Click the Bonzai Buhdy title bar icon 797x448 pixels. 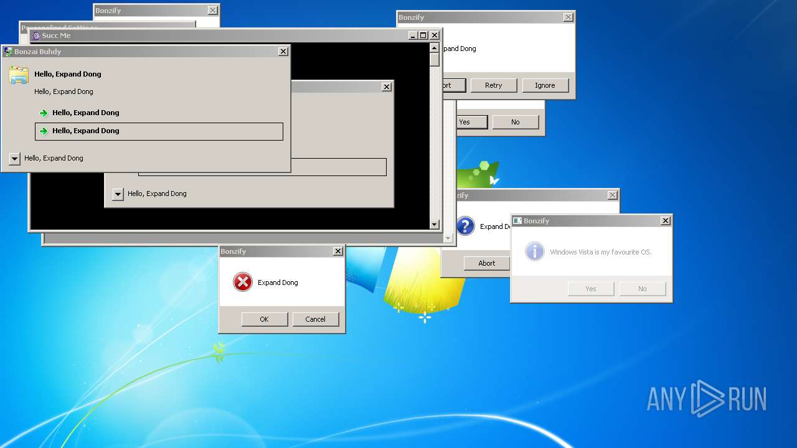click(x=8, y=52)
